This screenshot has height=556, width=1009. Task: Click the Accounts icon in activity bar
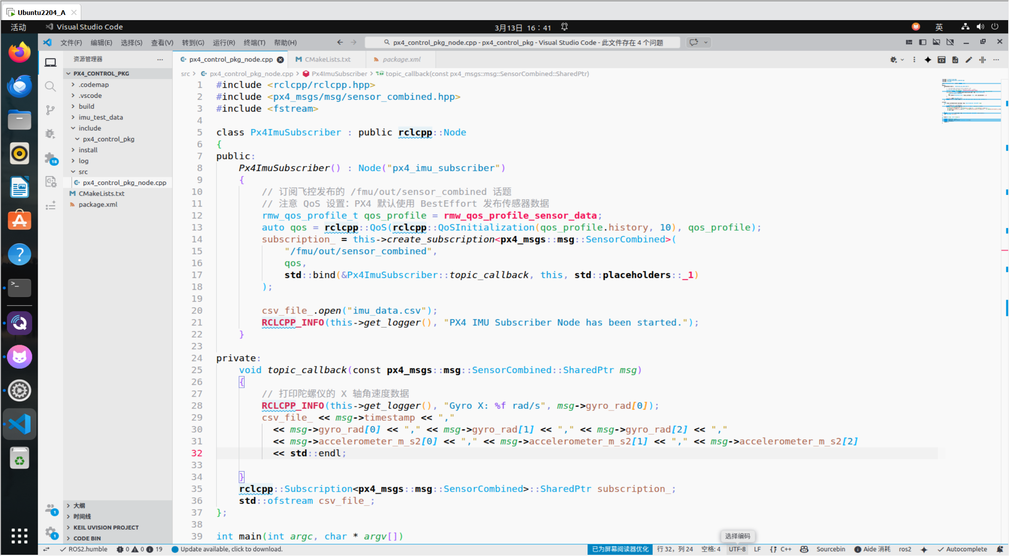(x=50, y=509)
